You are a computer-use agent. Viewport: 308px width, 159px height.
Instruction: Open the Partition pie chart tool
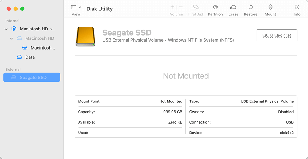click(x=215, y=7)
